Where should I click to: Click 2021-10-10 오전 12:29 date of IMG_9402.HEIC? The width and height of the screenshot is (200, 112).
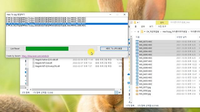pyautogui.click(x=187, y=77)
